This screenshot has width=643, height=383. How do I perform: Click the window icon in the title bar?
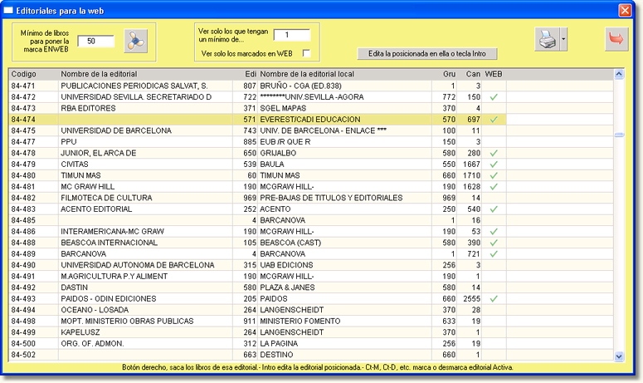(x=8, y=11)
